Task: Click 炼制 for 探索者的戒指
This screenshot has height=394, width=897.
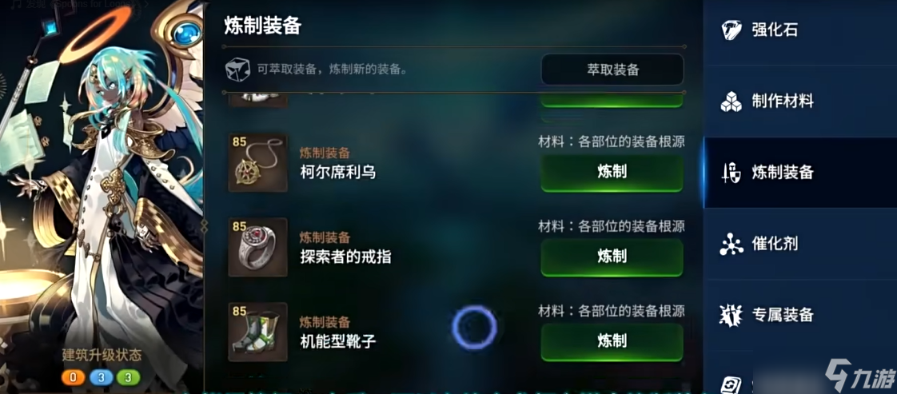Action: [x=612, y=257]
